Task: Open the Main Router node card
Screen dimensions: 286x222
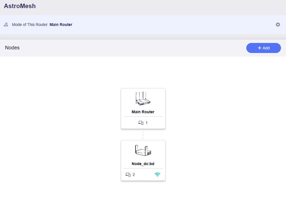Action: pyautogui.click(x=143, y=108)
